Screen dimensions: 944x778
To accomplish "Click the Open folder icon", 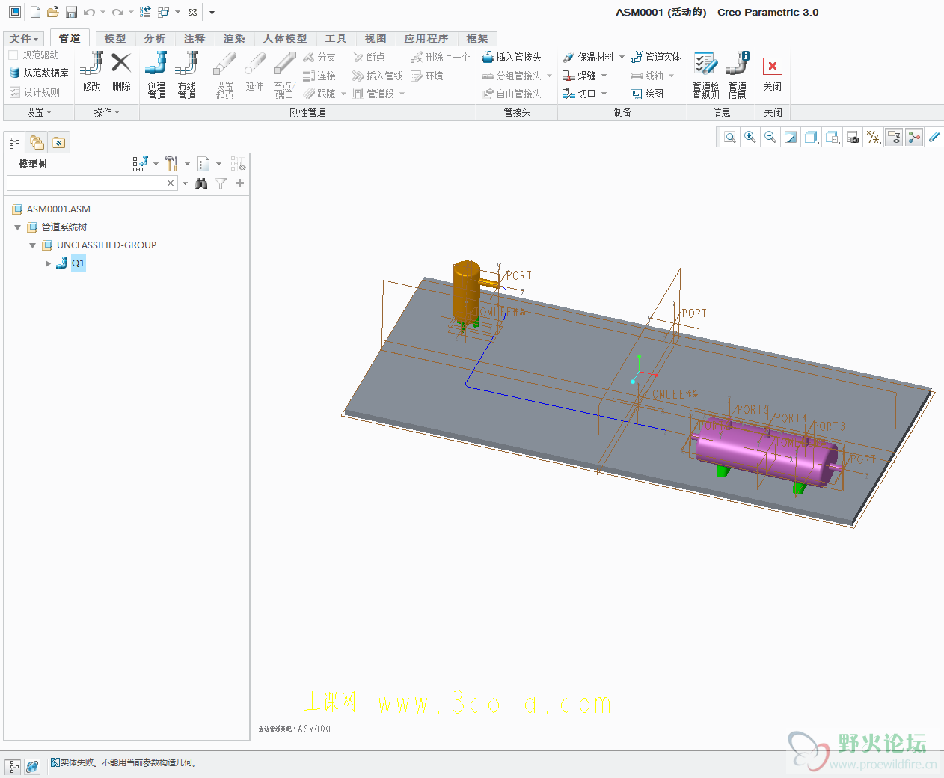I will pyautogui.click(x=53, y=12).
